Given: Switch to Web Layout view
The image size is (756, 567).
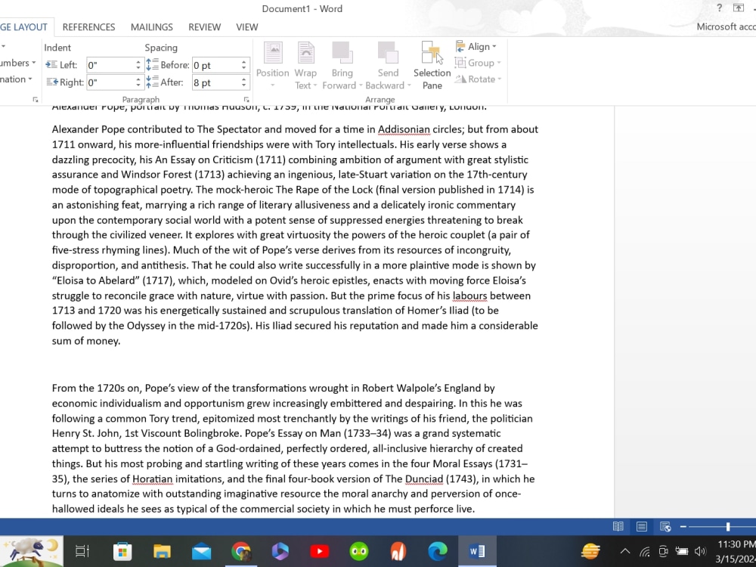Looking at the screenshot, I should 665,526.
